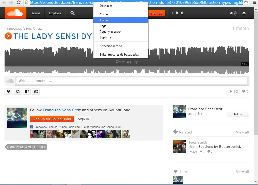This screenshot has width=258, height=185.
Task: Open Mnml.Sessions by Bootersonick track
Action: (215, 147)
